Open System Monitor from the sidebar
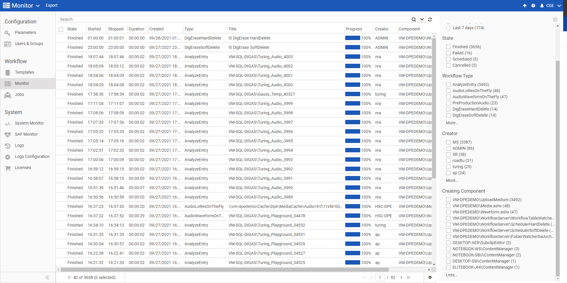 coord(29,123)
